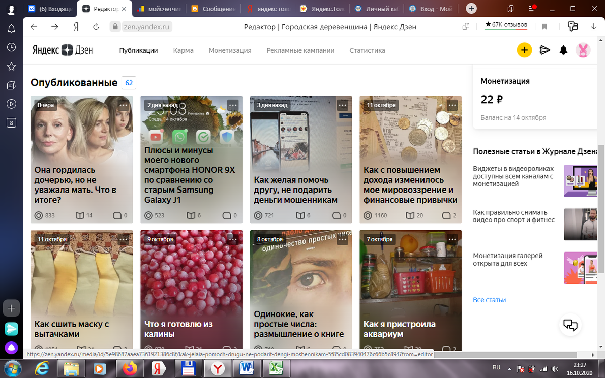The height and width of the screenshot is (378, 605).
Task: Click the thumbnail beside the sport video article
Action: [x=580, y=224]
